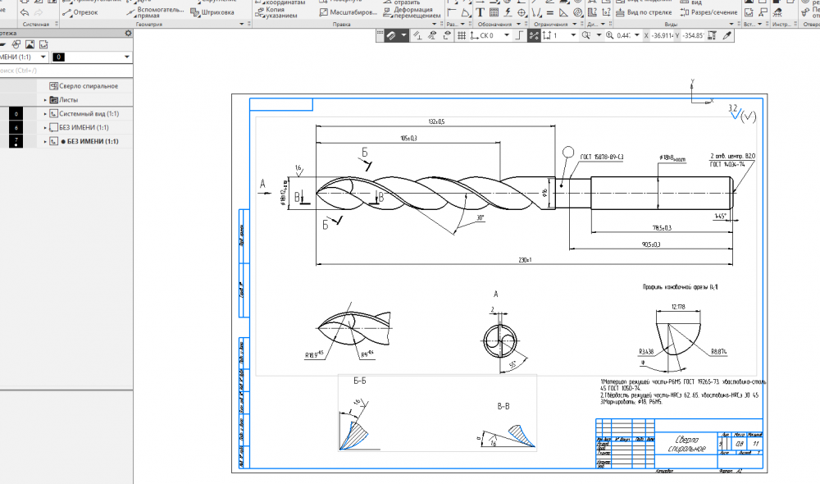820x484 pixels.
Task: Select Сверло спиральное in the drawing tree
Action: click(x=88, y=85)
